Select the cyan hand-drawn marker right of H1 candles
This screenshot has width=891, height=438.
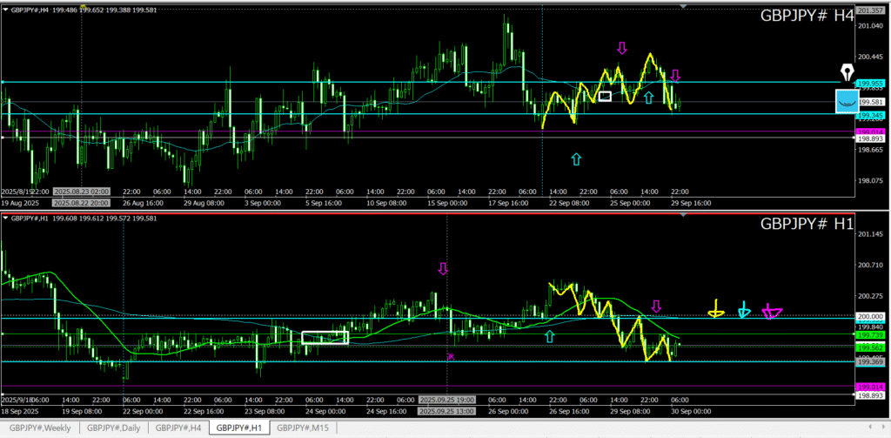click(x=743, y=310)
